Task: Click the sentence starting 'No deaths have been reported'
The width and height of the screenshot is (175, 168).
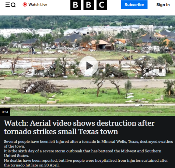Action: coord(86,163)
